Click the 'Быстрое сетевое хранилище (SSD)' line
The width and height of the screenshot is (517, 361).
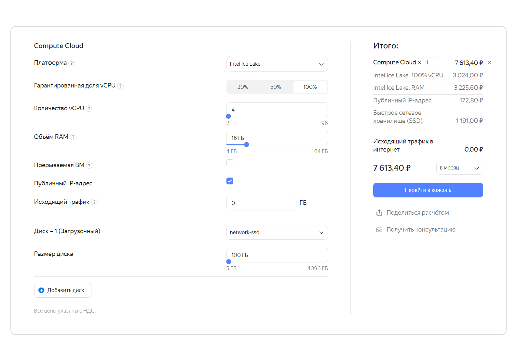click(398, 117)
